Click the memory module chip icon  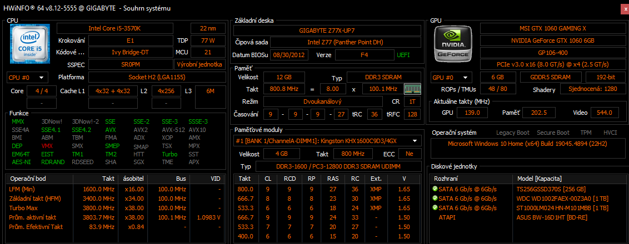point(412,89)
